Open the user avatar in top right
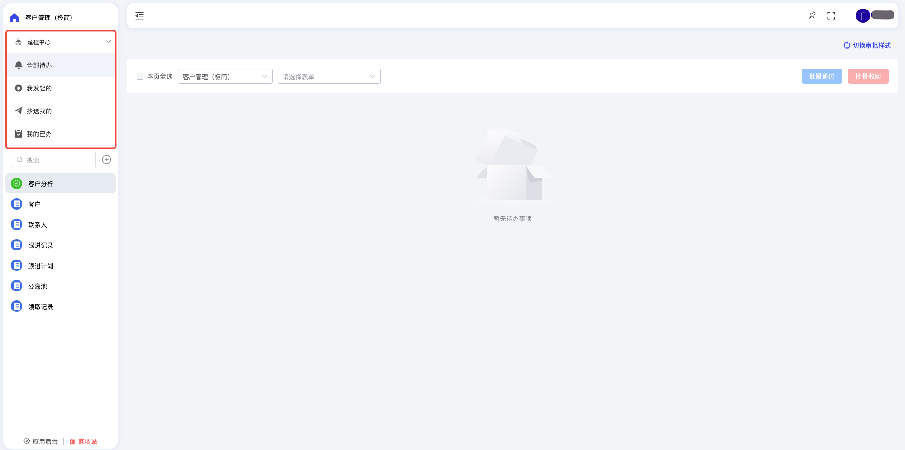The image size is (905, 450). pyautogui.click(x=863, y=16)
